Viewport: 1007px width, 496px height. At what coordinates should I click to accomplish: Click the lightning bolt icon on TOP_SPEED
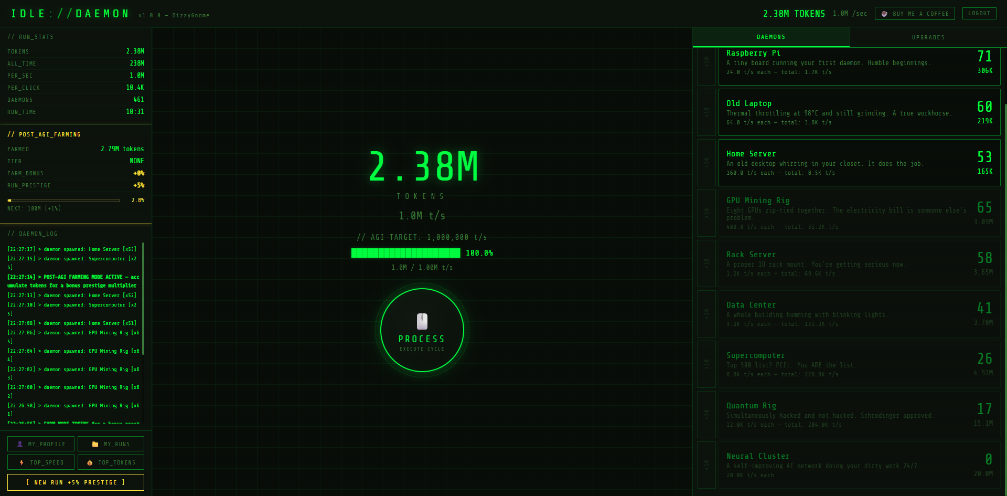[22, 462]
